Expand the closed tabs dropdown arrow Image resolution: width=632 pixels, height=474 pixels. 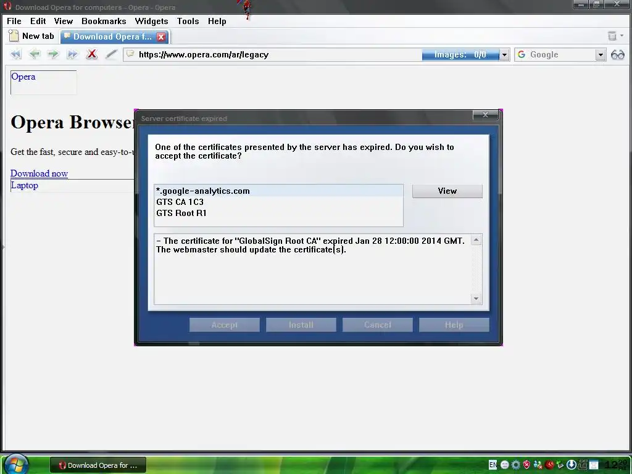point(622,36)
